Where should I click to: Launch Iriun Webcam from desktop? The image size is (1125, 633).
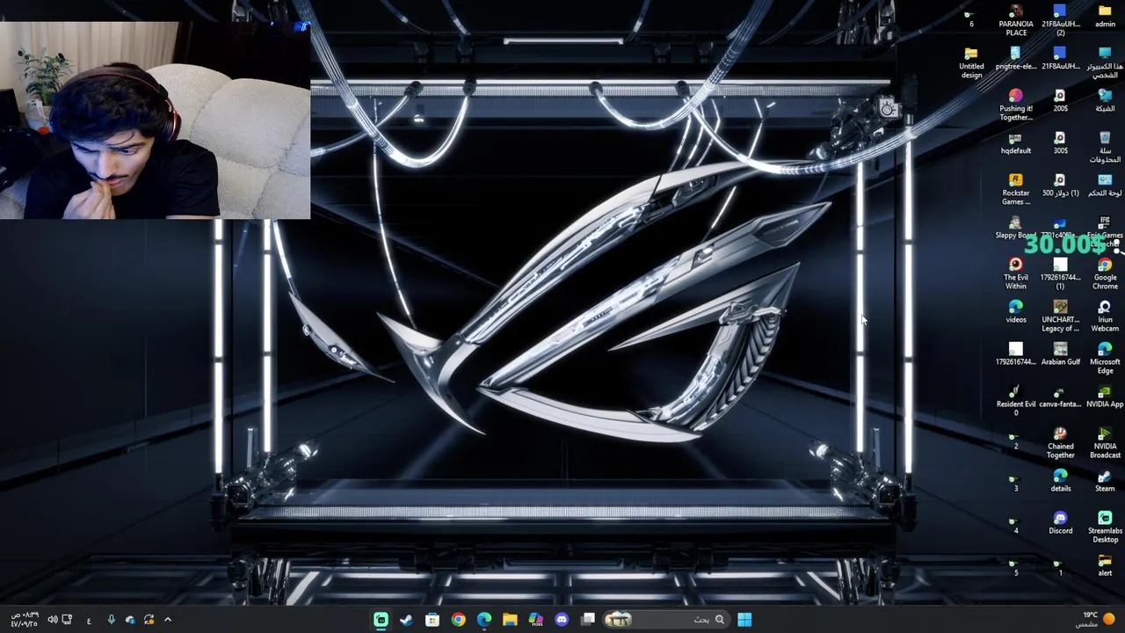click(x=1105, y=316)
